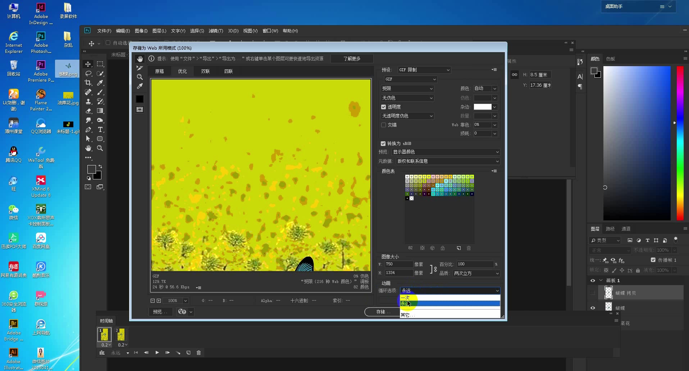
Task: Click the delete color trash icon under color table
Action: click(x=469, y=248)
